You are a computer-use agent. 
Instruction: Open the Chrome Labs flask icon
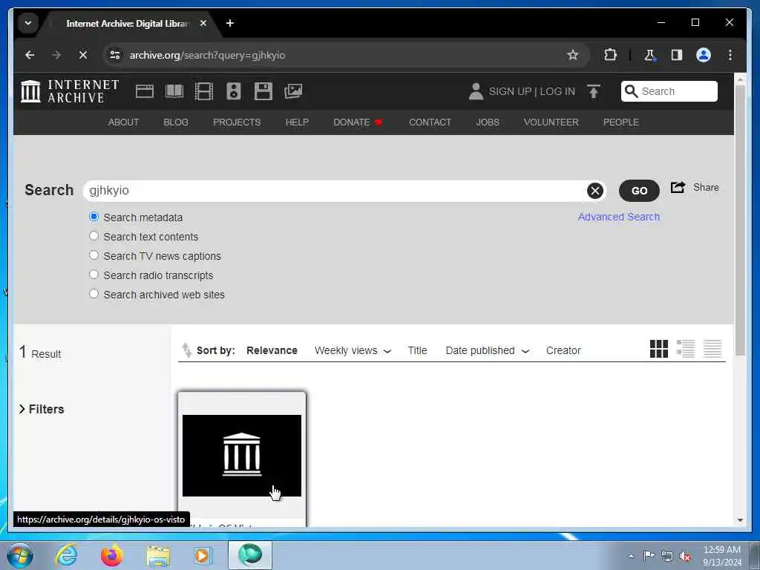649,55
